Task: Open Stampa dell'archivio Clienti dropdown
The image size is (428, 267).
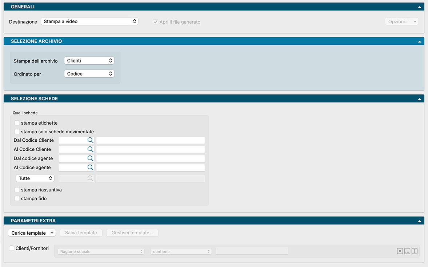Action: (x=89, y=61)
